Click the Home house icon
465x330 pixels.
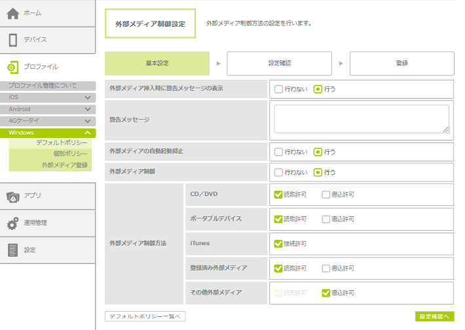(12, 13)
